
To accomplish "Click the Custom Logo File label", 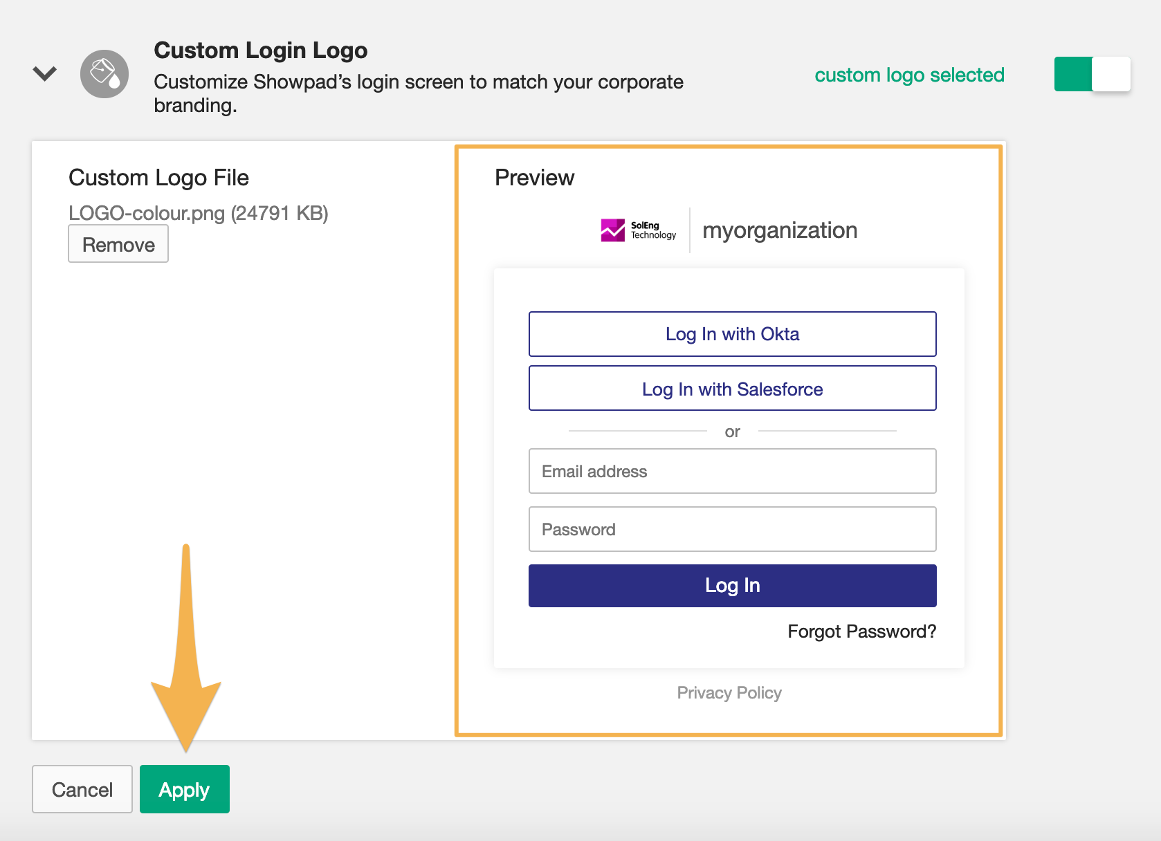I will 158,178.
